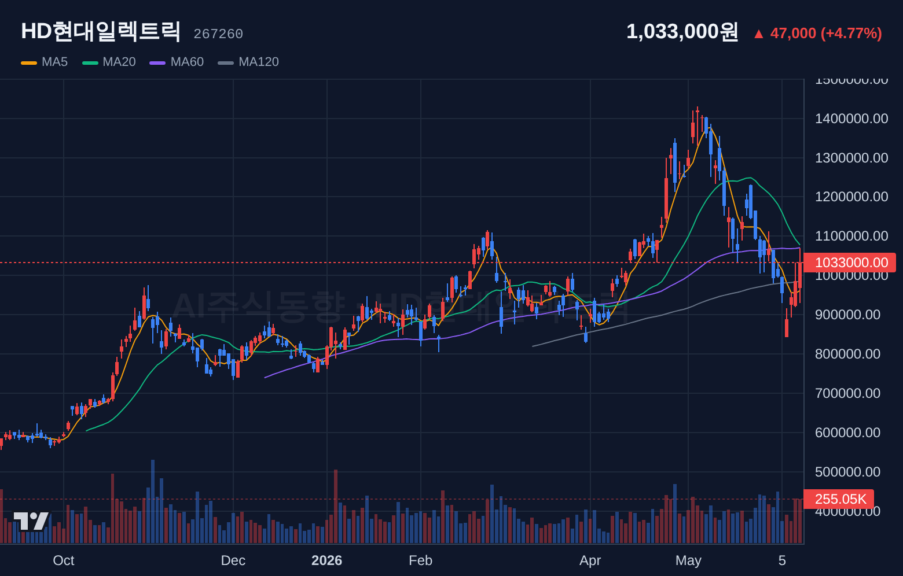Click the ticker code 267260

pos(218,34)
